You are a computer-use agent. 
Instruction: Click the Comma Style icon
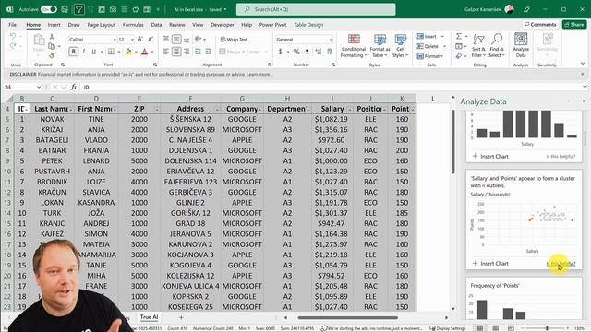pos(308,52)
